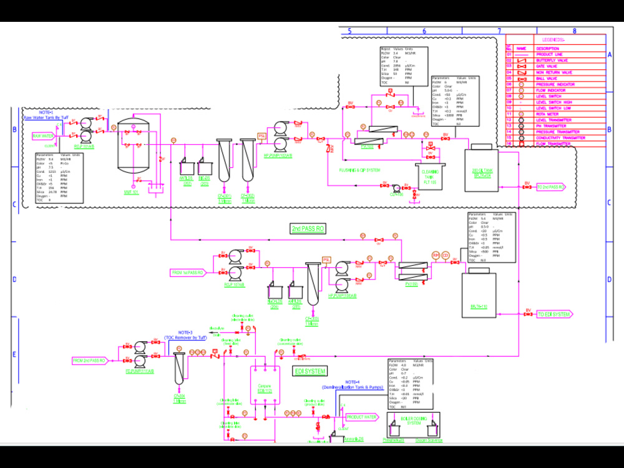Select the PSL box in the 2nd pass RO
Image resolution: width=624 pixels, height=468 pixels.
326,260
